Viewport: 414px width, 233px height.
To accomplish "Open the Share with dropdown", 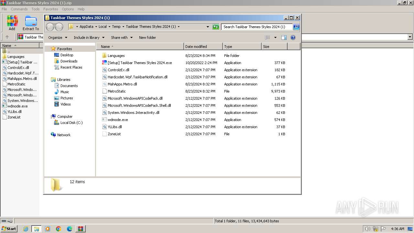I will (122, 38).
